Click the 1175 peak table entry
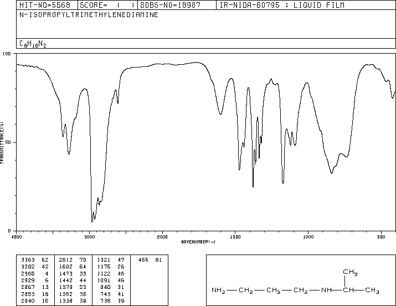Viewport: 396px width, 306px height. [111, 267]
